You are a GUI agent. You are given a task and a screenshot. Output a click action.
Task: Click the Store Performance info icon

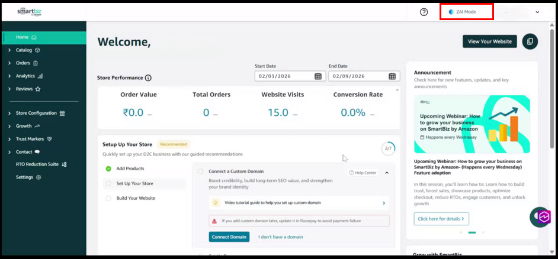pos(148,78)
